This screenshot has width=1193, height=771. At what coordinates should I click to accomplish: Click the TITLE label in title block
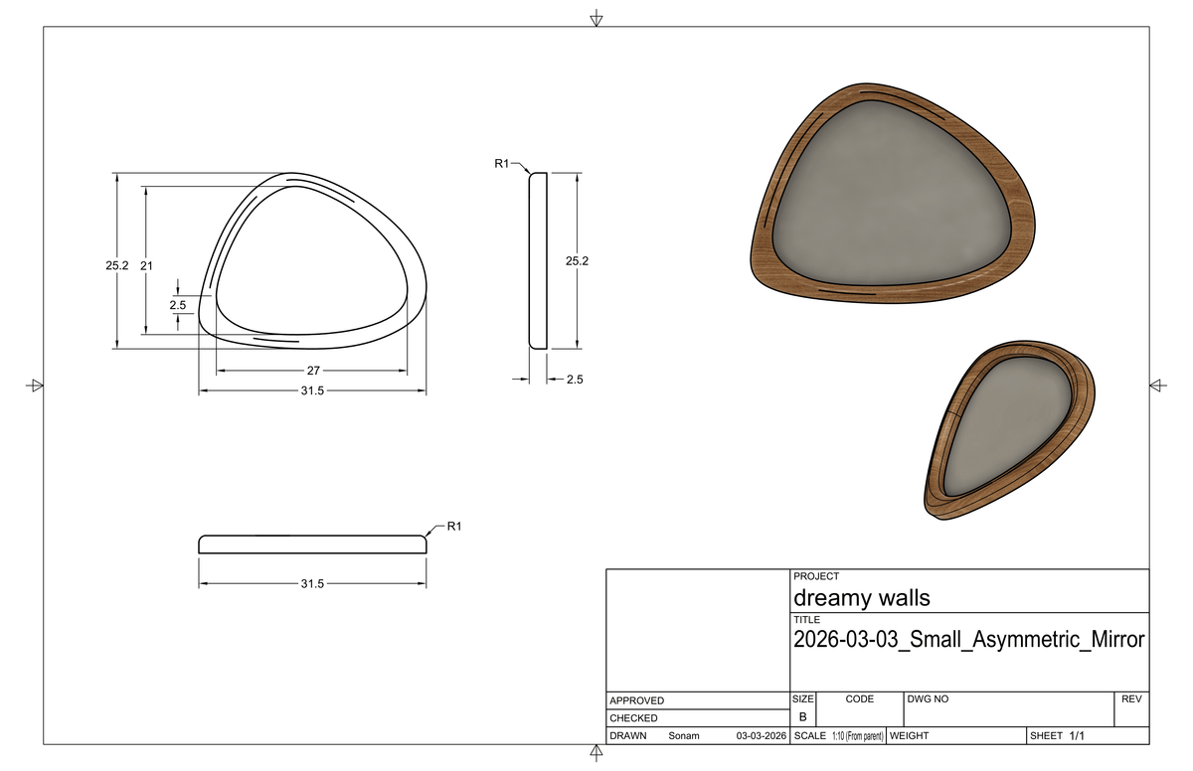click(x=807, y=620)
